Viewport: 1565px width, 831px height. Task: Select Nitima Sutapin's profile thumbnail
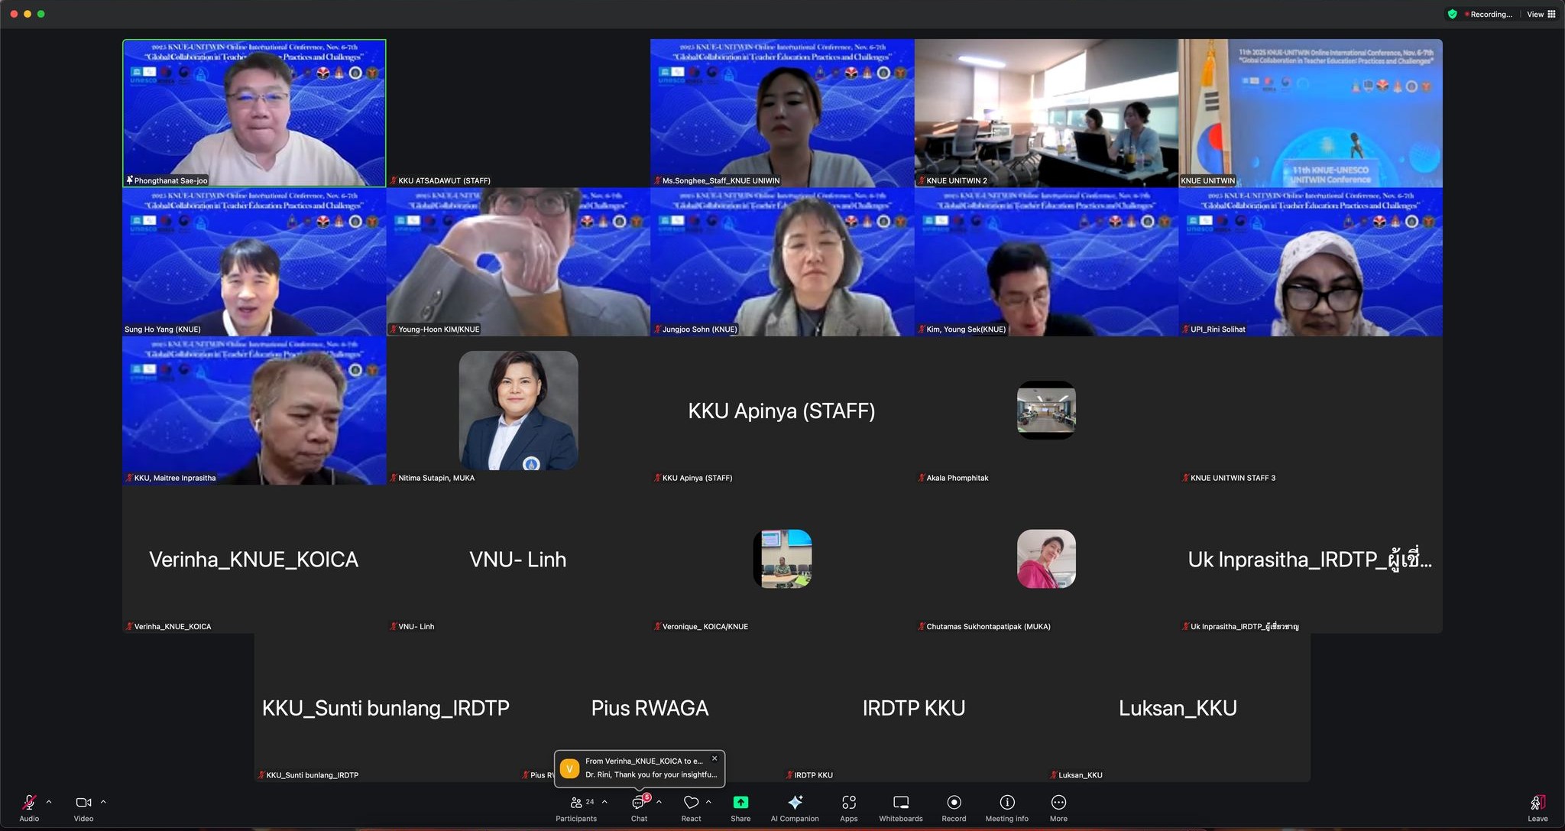(x=518, y=411)
